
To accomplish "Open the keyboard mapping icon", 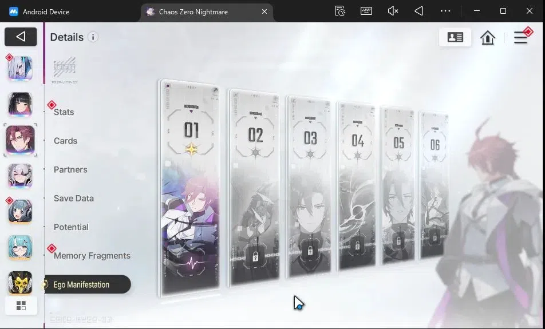I will click(366, 11).
